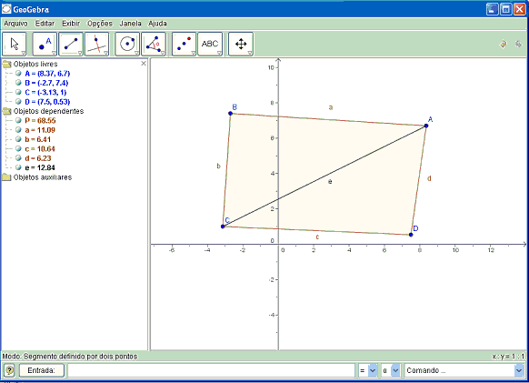The width and height of the screenshot is (529, 383).
Task: Toggle visibility bullet for segment e
Action: coord(18,167)
